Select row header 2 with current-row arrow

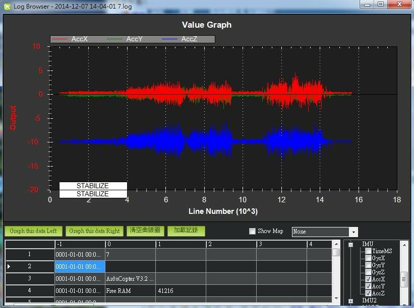click(x=30, y=266)
